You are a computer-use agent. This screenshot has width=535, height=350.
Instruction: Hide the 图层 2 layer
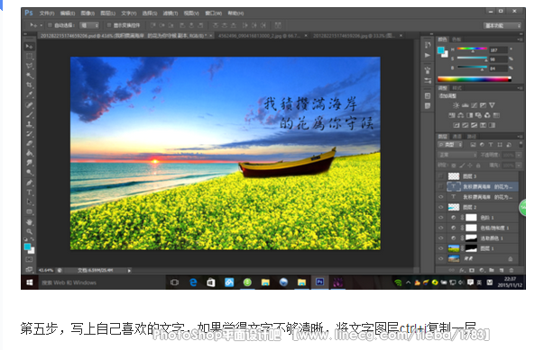pyautogui.click(x=441, y=207)
